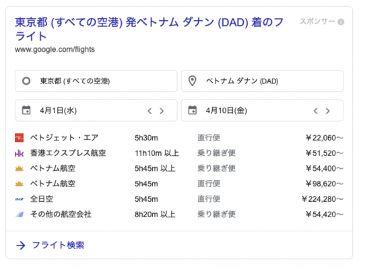Click the ¥224,280 price

click(323, 199)
